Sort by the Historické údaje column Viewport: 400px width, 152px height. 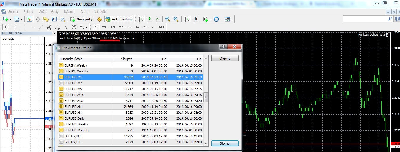tap(85, 59)
